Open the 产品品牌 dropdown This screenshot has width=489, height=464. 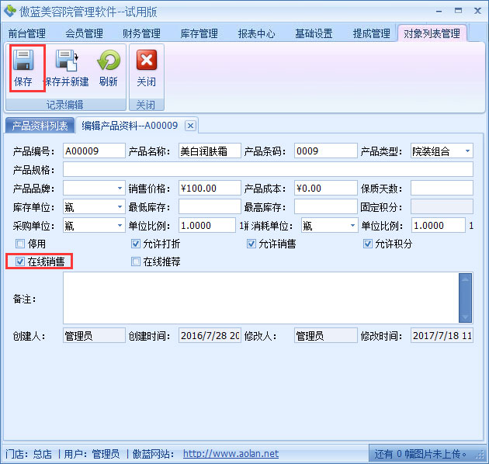click(120, 188)
